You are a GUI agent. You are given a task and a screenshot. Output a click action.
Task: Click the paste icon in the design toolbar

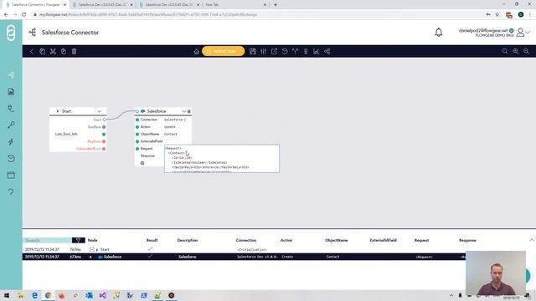tap(64, 52)
